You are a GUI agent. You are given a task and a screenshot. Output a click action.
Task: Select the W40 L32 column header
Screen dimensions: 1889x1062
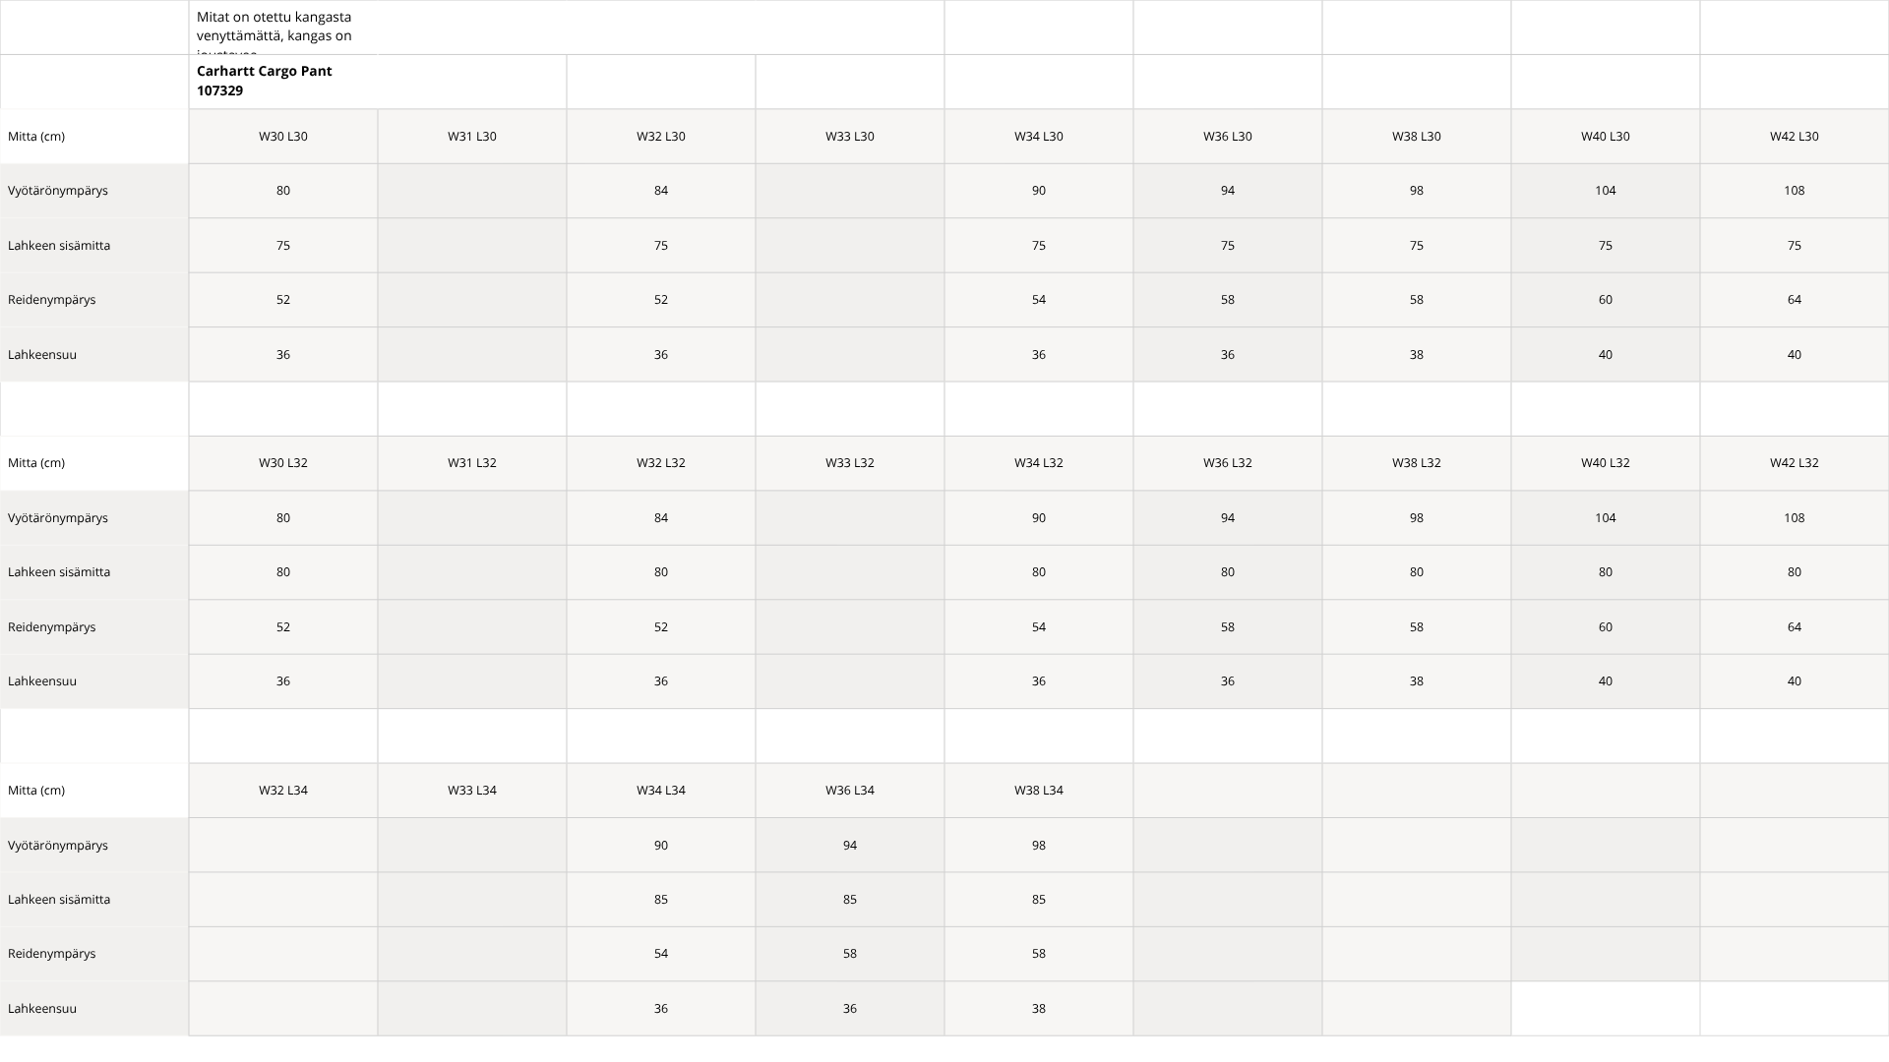pyautogui.click(x=1605, y=463)
